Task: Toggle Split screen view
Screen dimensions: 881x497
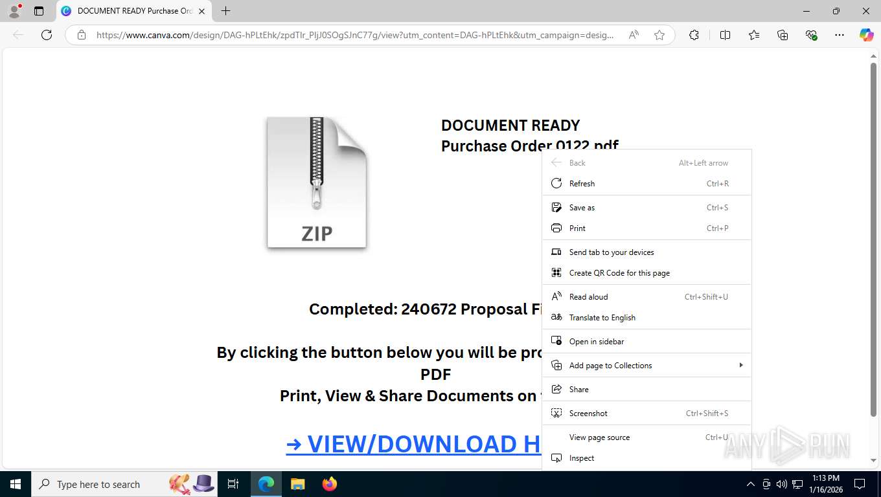Action: pos(725,35)
